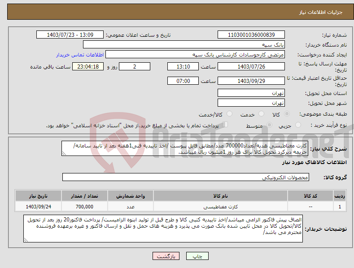Viewport: 354px width, 268px height.
Task: Choose the جزیی purchase process option
Action: (298, 125)
